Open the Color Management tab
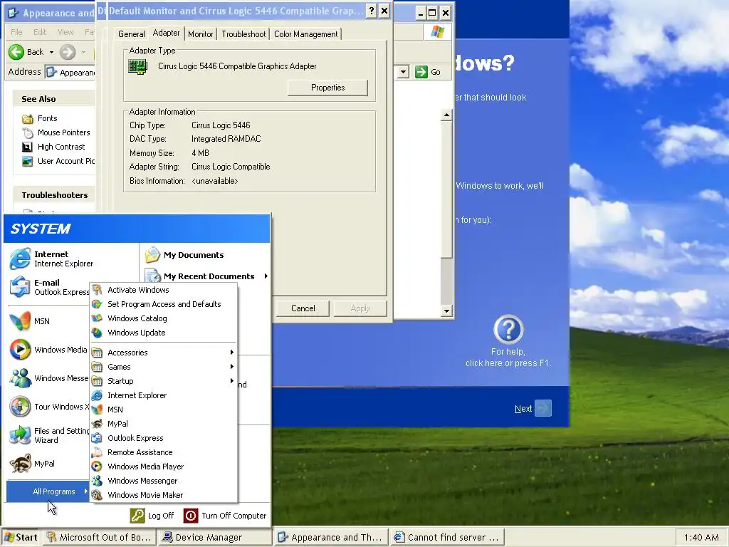The width and height of the screenshot is (729, 547). 306,34
